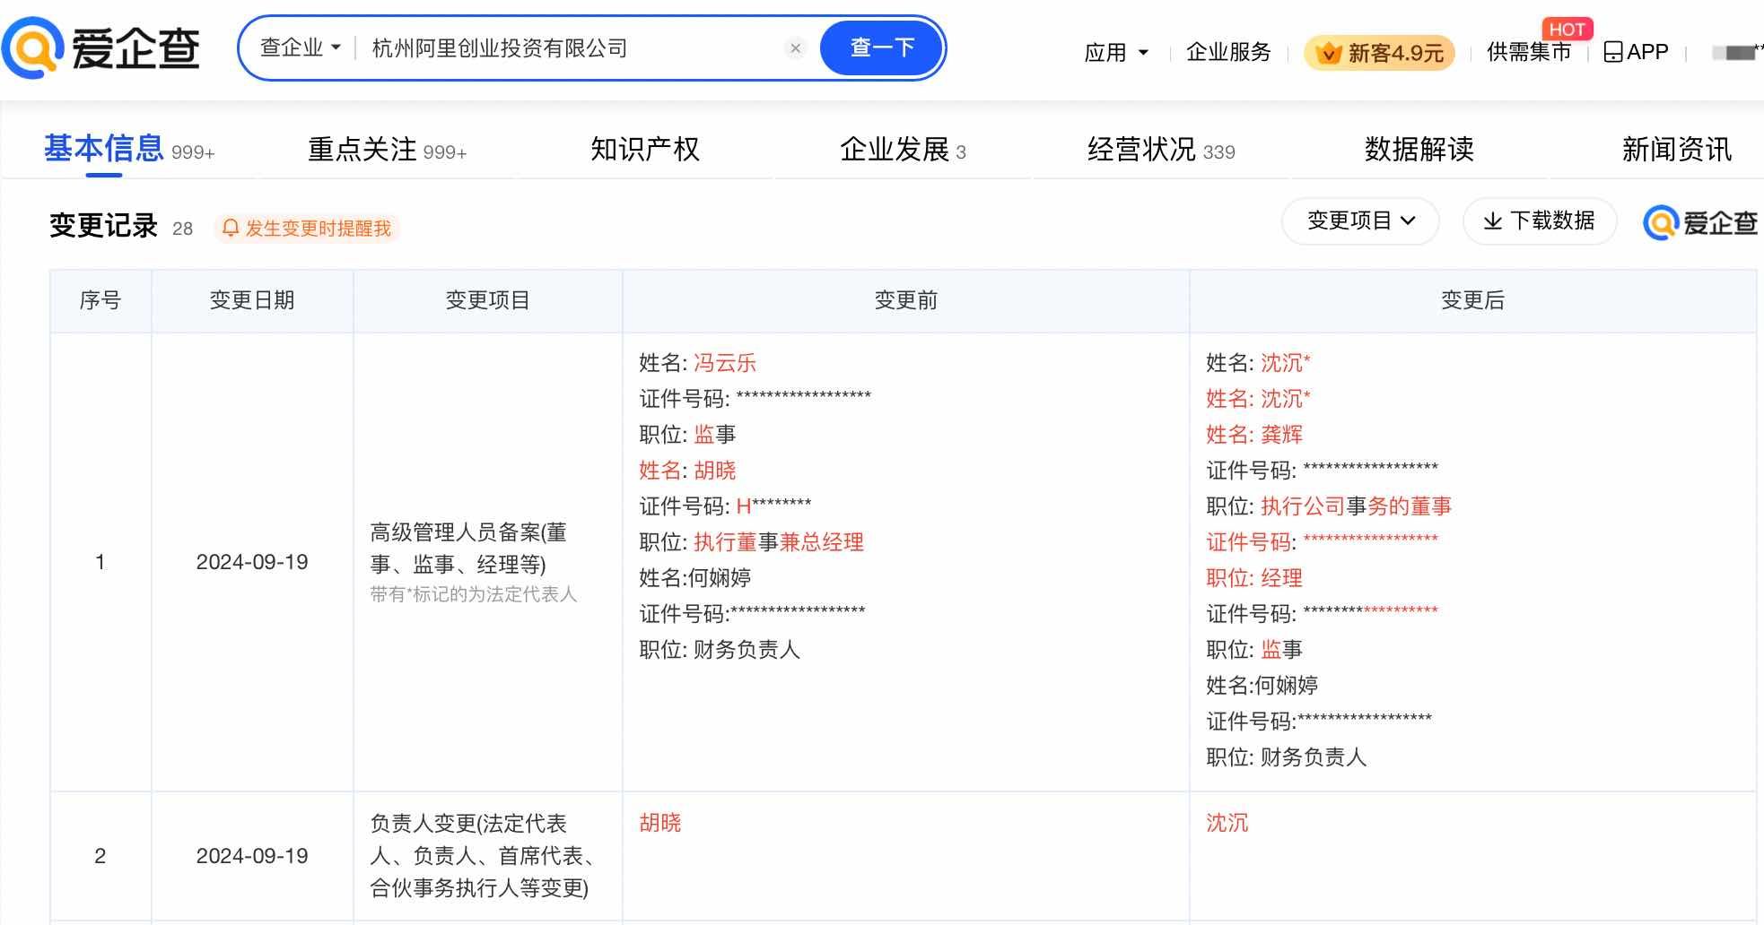Click the 爱企查 logo in the header
Image resolution: width=1764 pixels, height=925 pixels.
click(101, 48)
